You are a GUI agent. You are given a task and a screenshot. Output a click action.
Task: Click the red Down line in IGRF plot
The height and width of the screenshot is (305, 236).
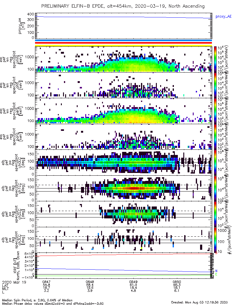pyautogui.click(x=123, y=255)
